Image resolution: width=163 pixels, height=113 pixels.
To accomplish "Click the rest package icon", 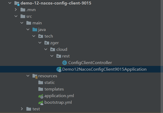I will [x=59, y=56].
